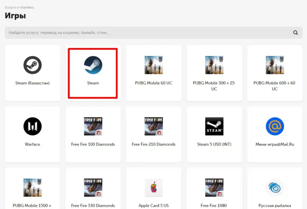Viewport: 307px width, 209px height.
Task: Click the Free Fire 100 Diamonds label
Action: (x=93, y=144)
